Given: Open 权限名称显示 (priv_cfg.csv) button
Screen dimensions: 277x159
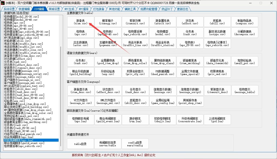Looking at the screenshot, I should click(135, 72).
